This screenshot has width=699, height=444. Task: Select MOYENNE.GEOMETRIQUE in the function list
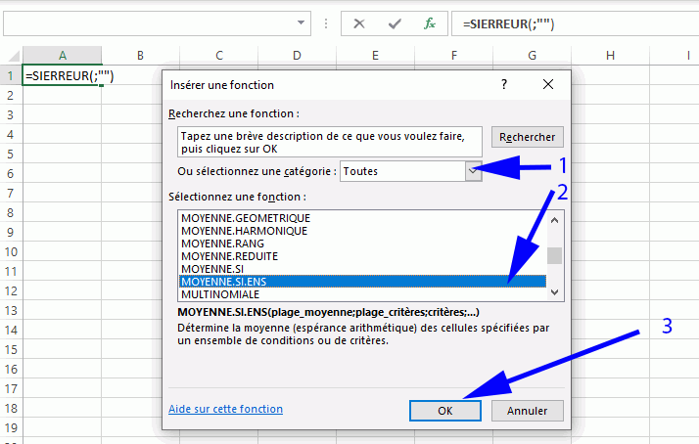[x=246, y=217]
